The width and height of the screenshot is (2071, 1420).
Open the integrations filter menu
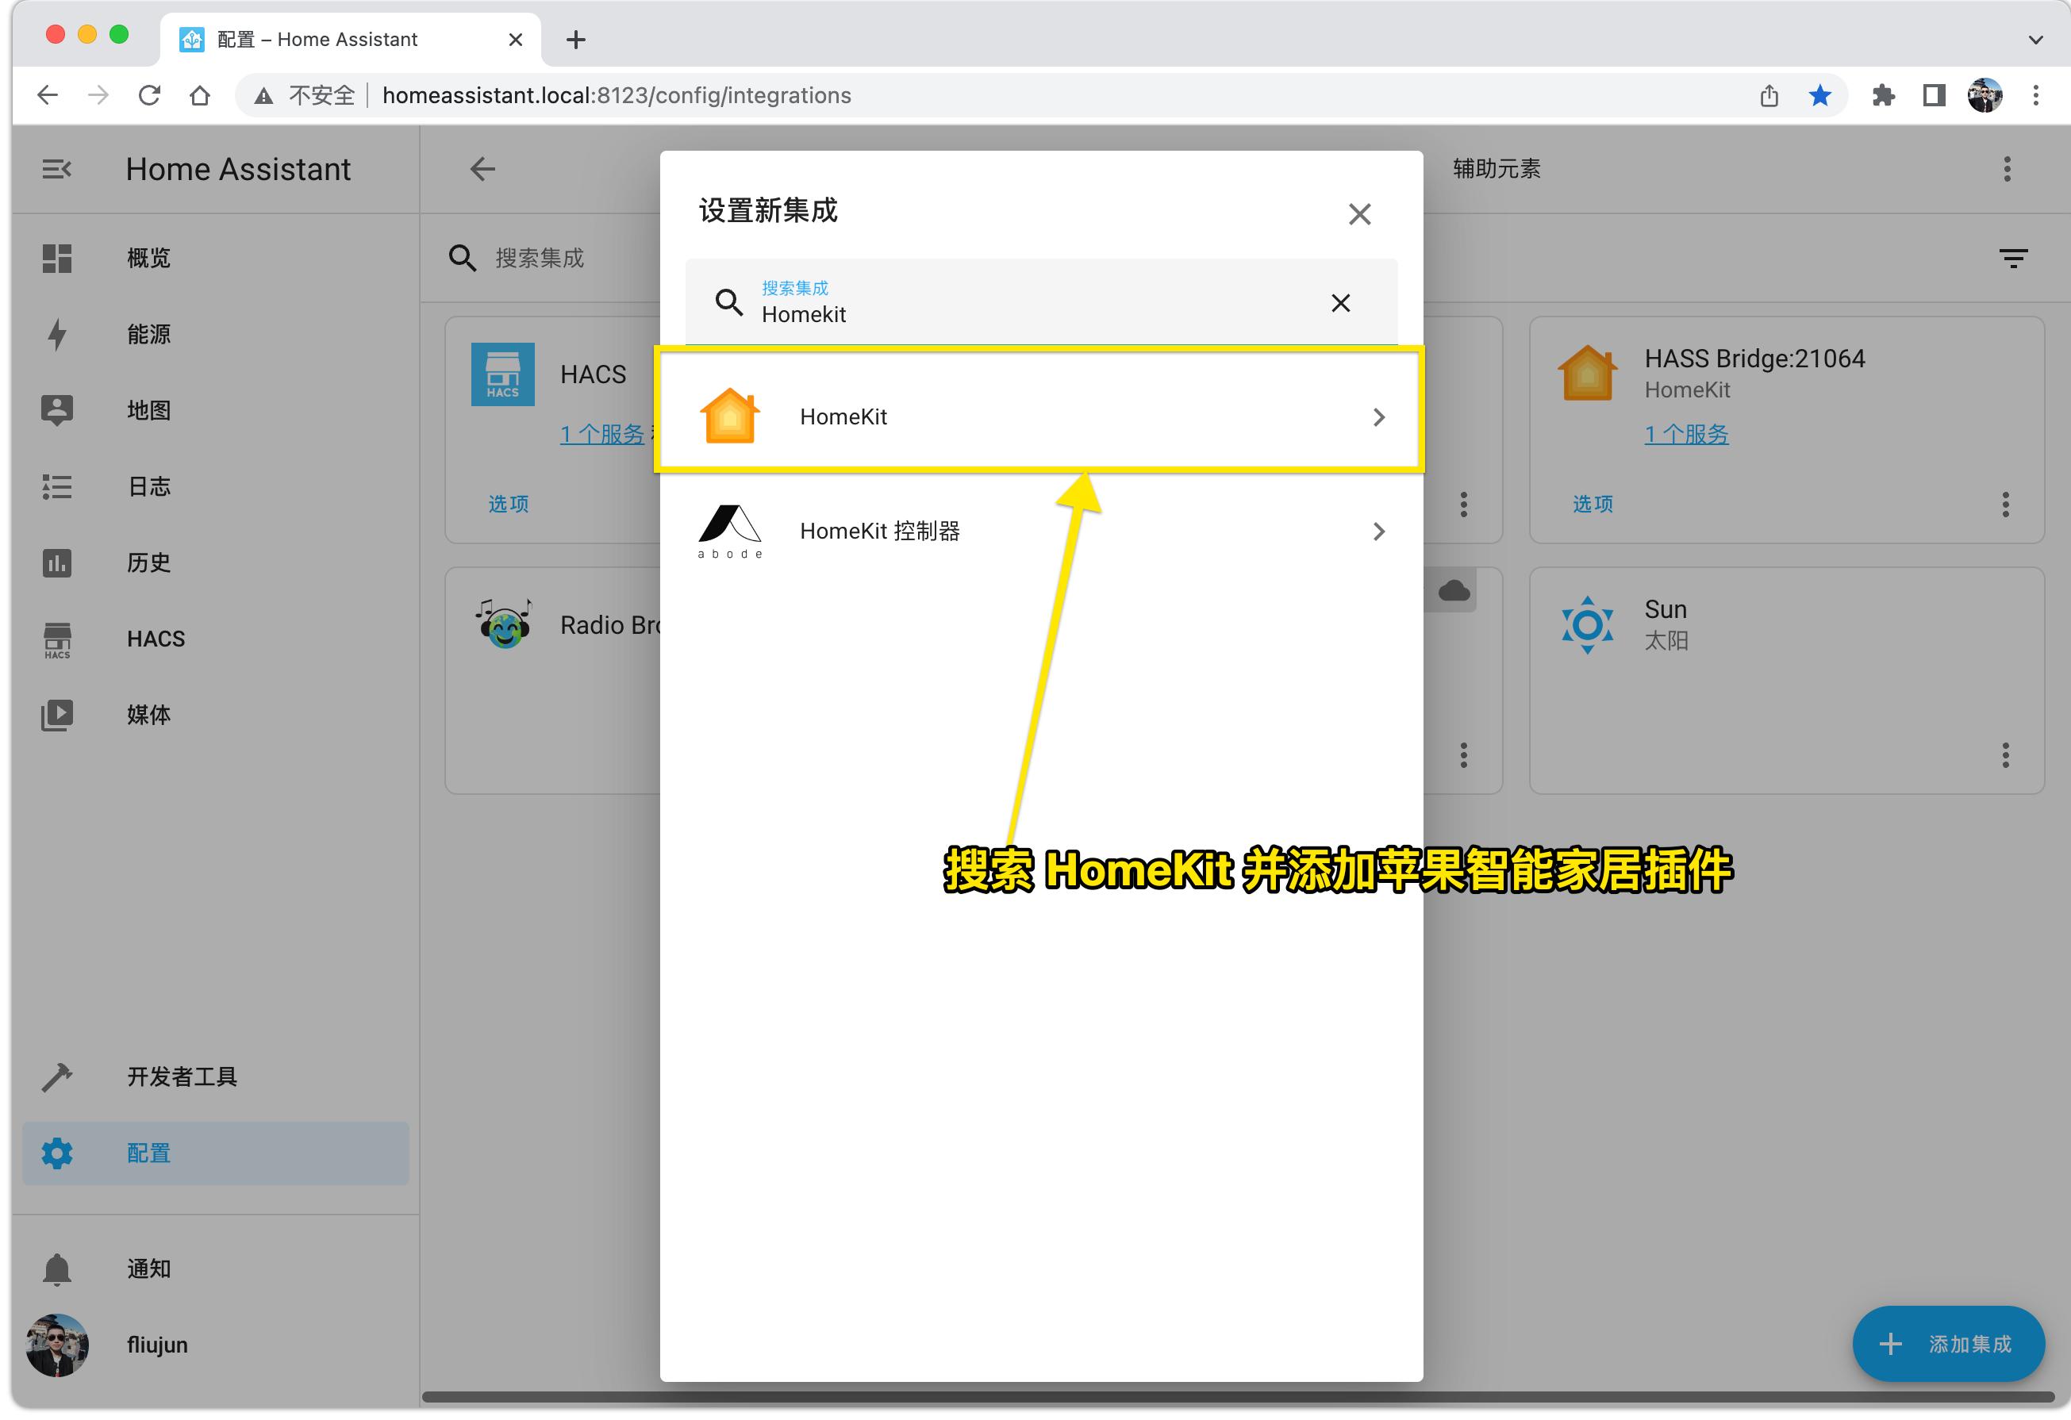pyautogui.click(x=2013, y=259)
